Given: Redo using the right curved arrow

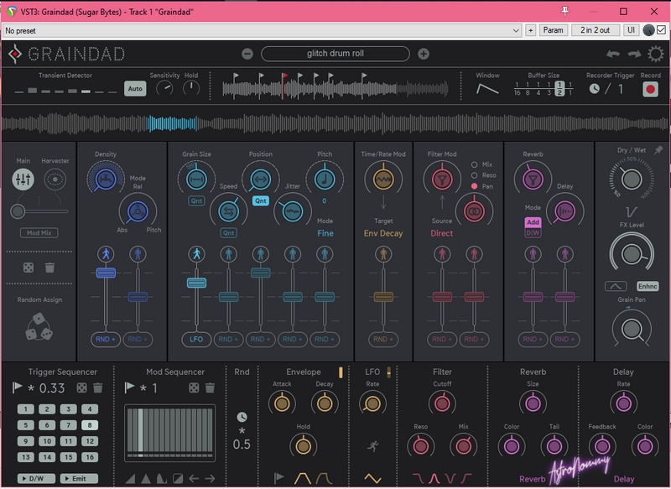Looking at the screenshot, I should point(634,55).
